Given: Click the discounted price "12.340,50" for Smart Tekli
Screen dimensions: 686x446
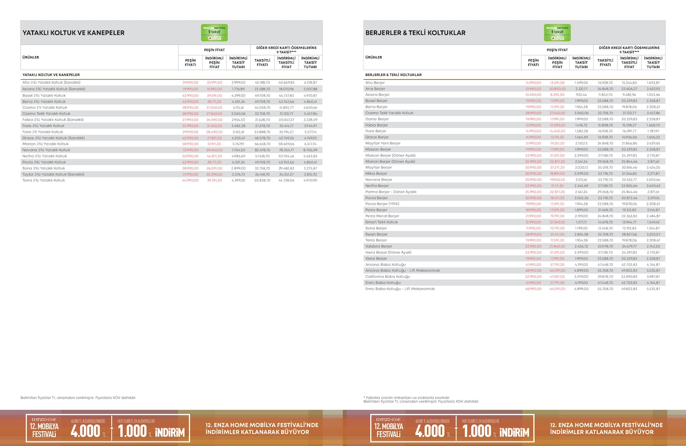Looking at the screenshot, I should [557, 222].
